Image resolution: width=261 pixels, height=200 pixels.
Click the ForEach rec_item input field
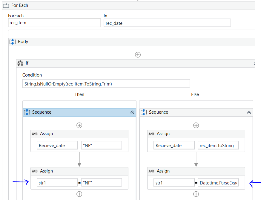click(54, 23)
